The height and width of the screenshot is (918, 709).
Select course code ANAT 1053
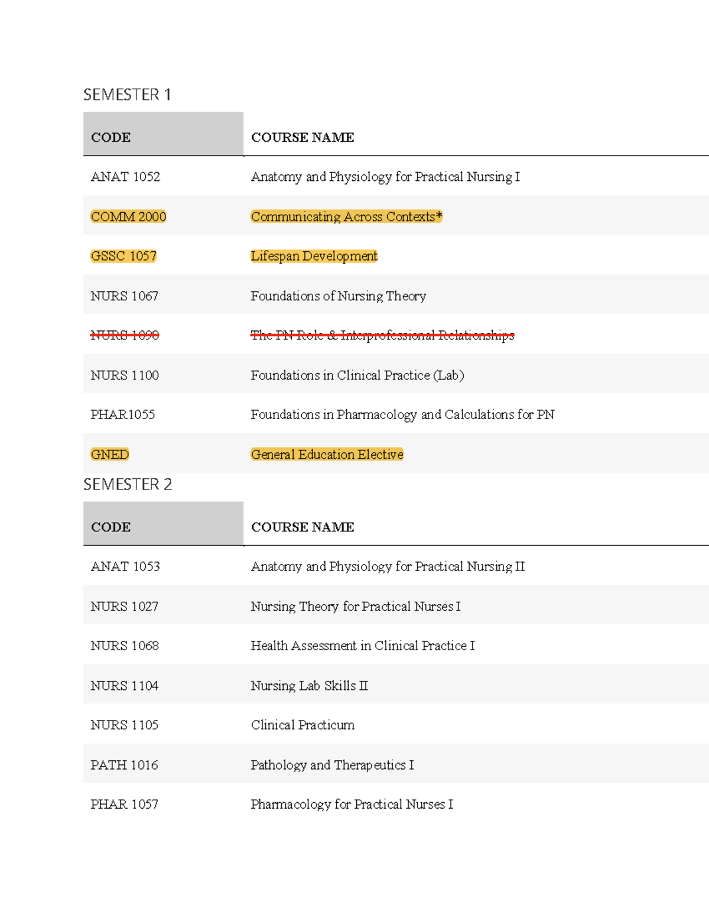125,566
